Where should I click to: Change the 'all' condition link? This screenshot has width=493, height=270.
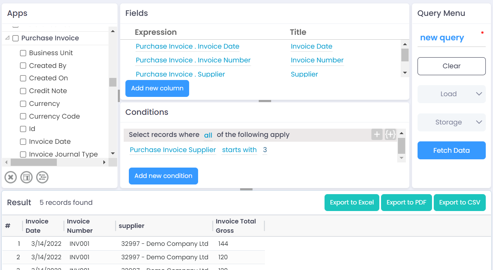[x=208, y=135]
